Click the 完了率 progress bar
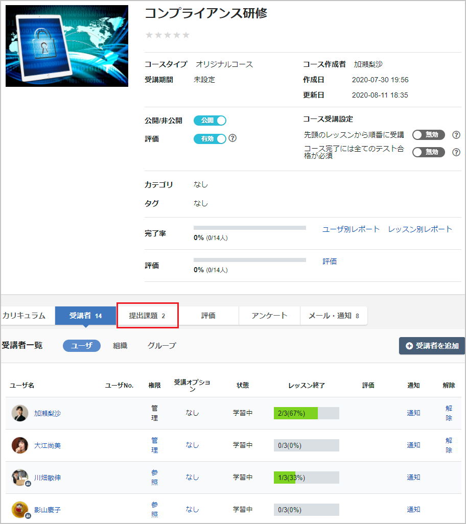This screenshot has height=524, width=466. click(x=250, y=228)
